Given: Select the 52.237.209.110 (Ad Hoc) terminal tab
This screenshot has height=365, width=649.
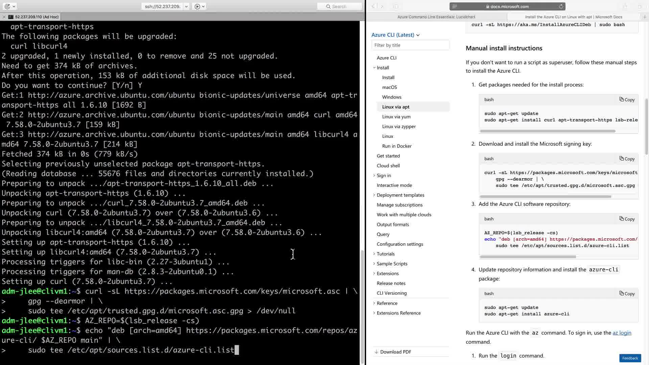Looking at the screenshot, I should coord(37,17).
